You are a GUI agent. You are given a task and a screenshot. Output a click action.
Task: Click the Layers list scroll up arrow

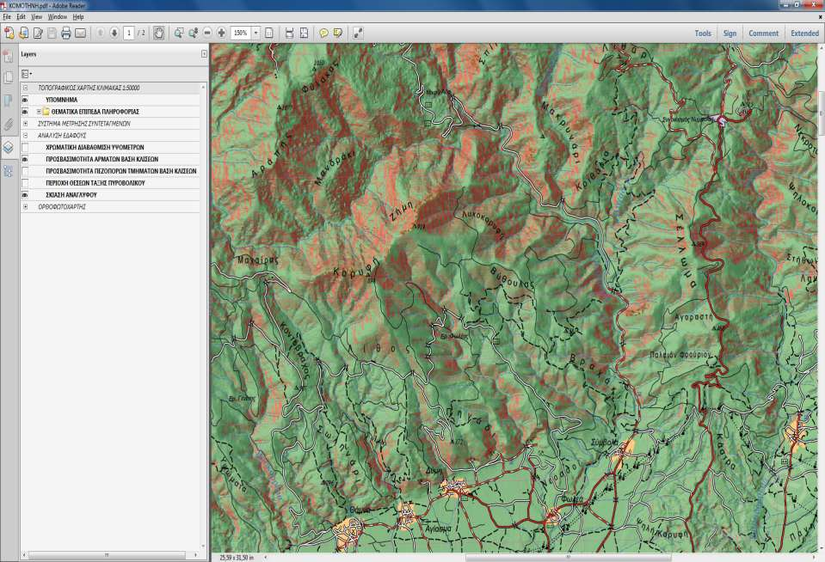[x=204, y=87]
